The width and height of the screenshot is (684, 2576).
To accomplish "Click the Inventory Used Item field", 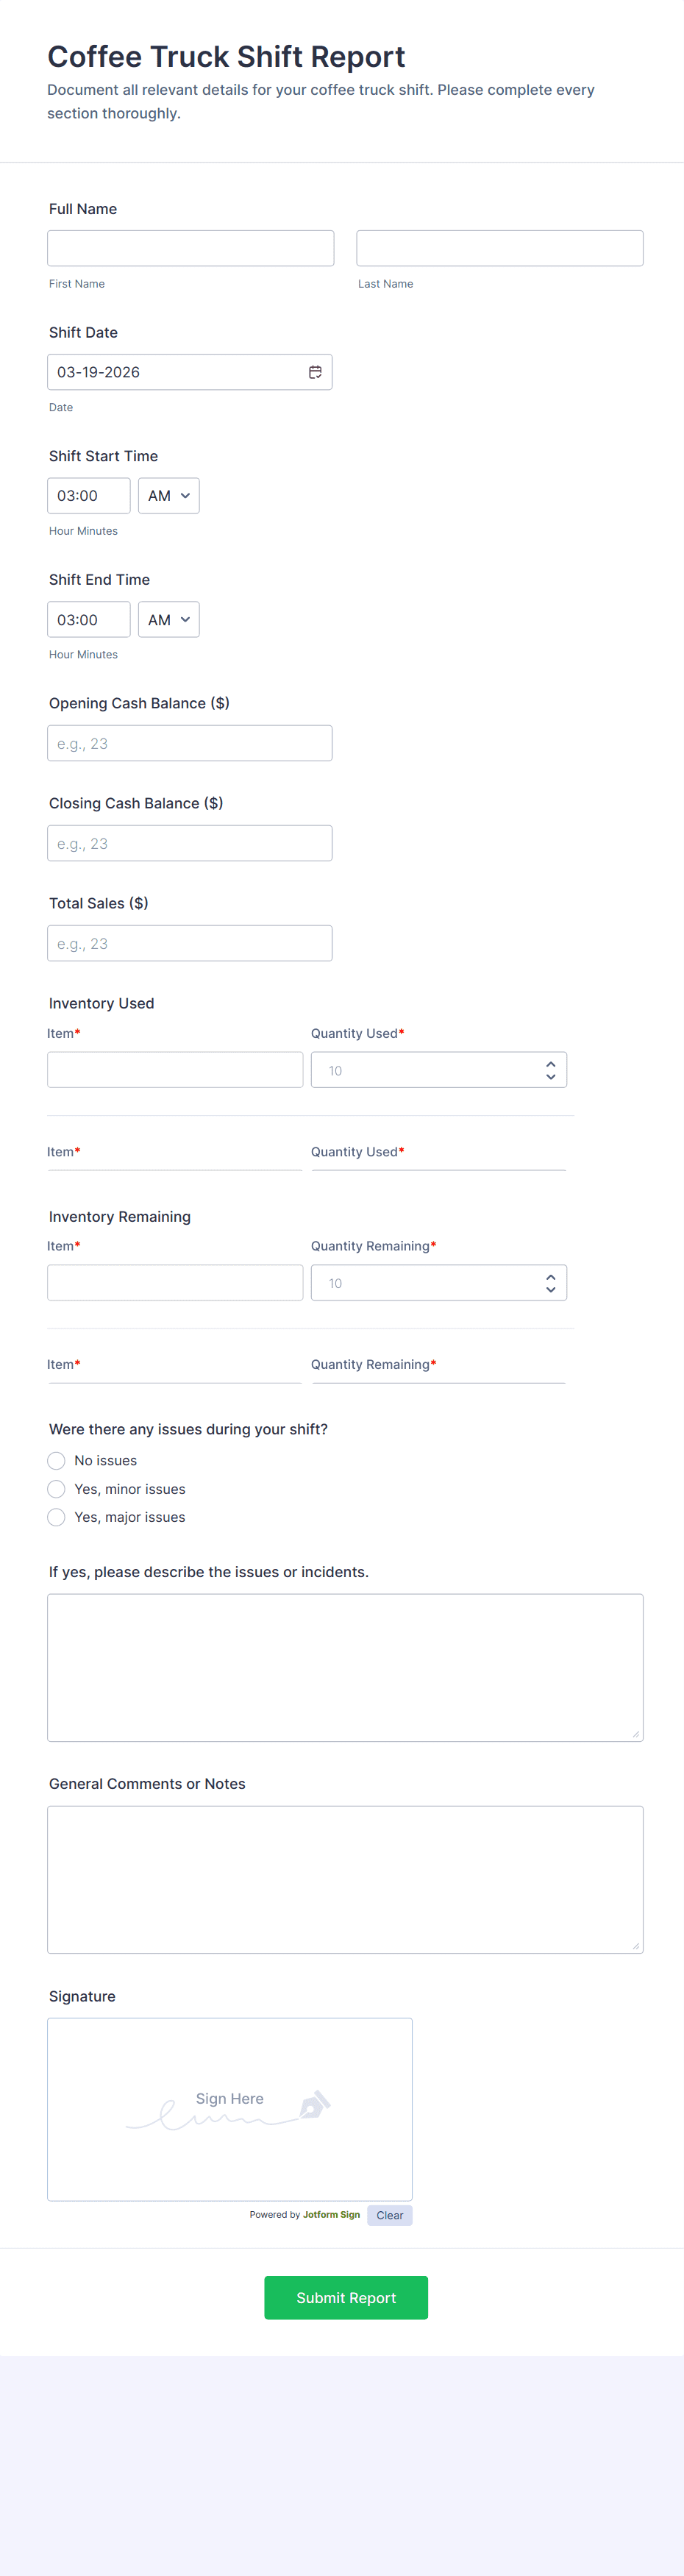I will coord(175,1070).
